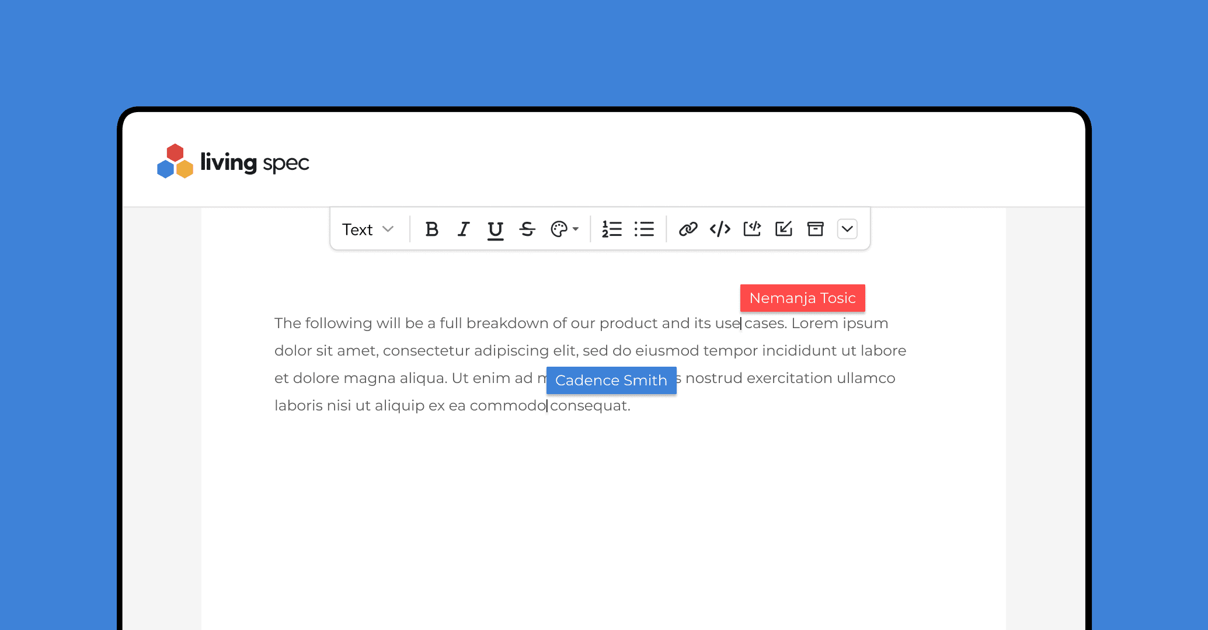Insert inline code with the code icon
This screenshot has width=1208, height=630.
click(720, 229)
